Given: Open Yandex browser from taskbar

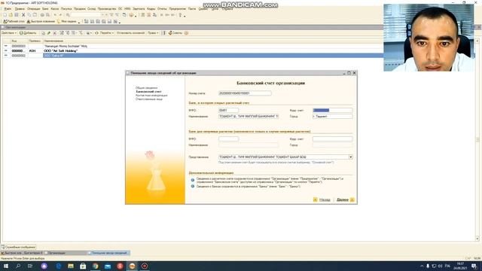Looking at the screenshot, I should (x=120, y=266).
